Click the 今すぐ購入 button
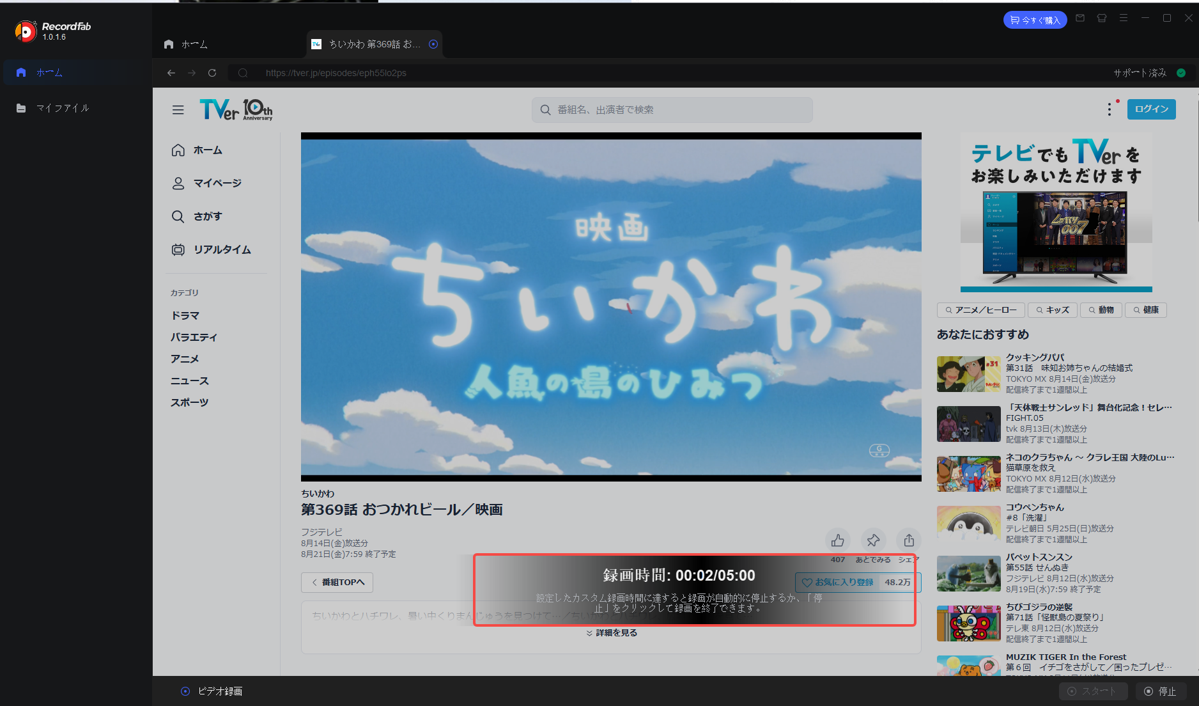 pos(1035,20)
